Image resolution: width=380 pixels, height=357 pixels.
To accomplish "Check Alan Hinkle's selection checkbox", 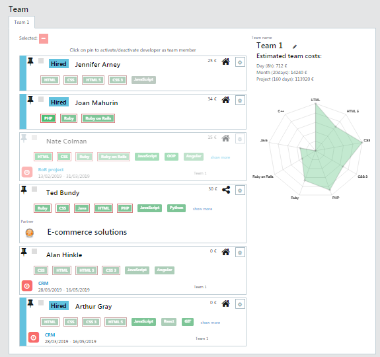I will pyautogui.click(x=34, y=251).
